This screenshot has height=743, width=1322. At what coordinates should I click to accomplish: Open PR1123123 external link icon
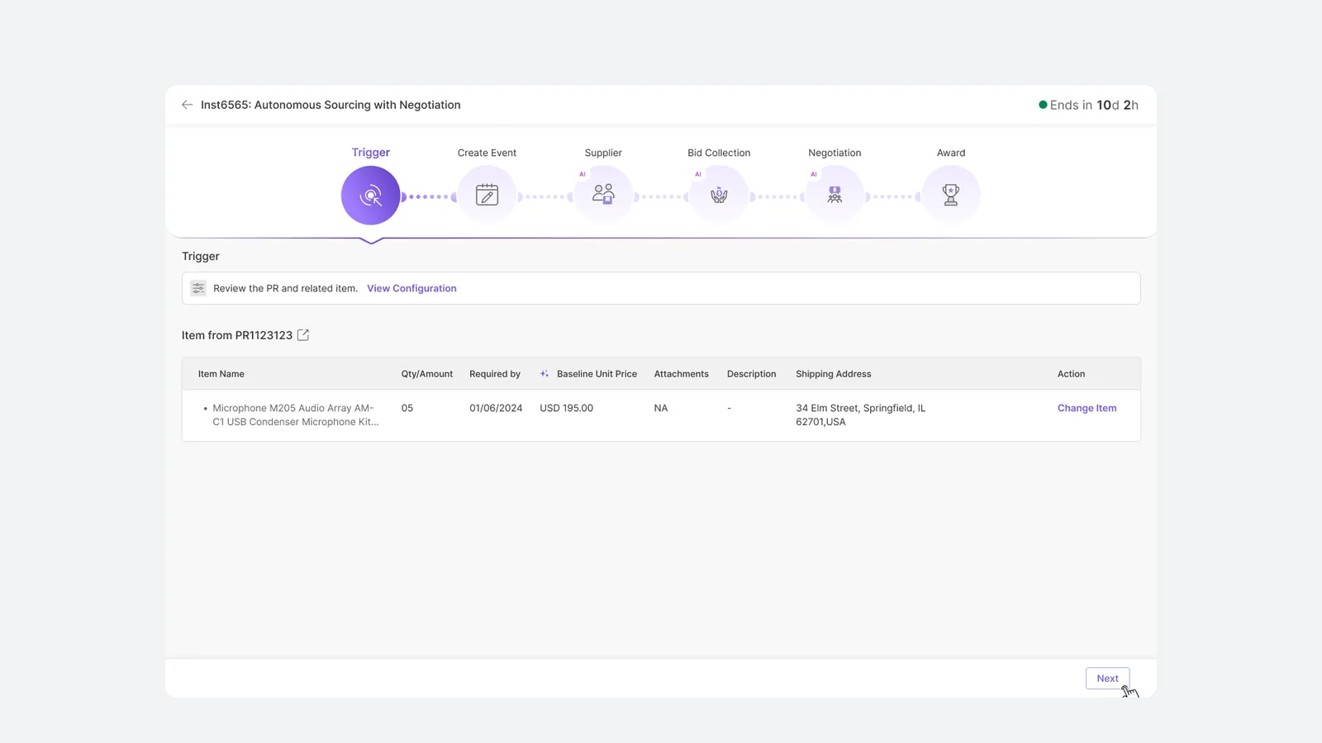(303, 335)
